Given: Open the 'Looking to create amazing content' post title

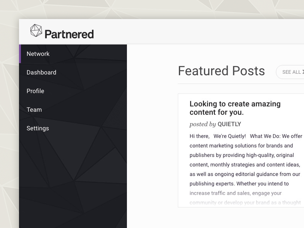Looking at the screenshot, I should point(235,108).
